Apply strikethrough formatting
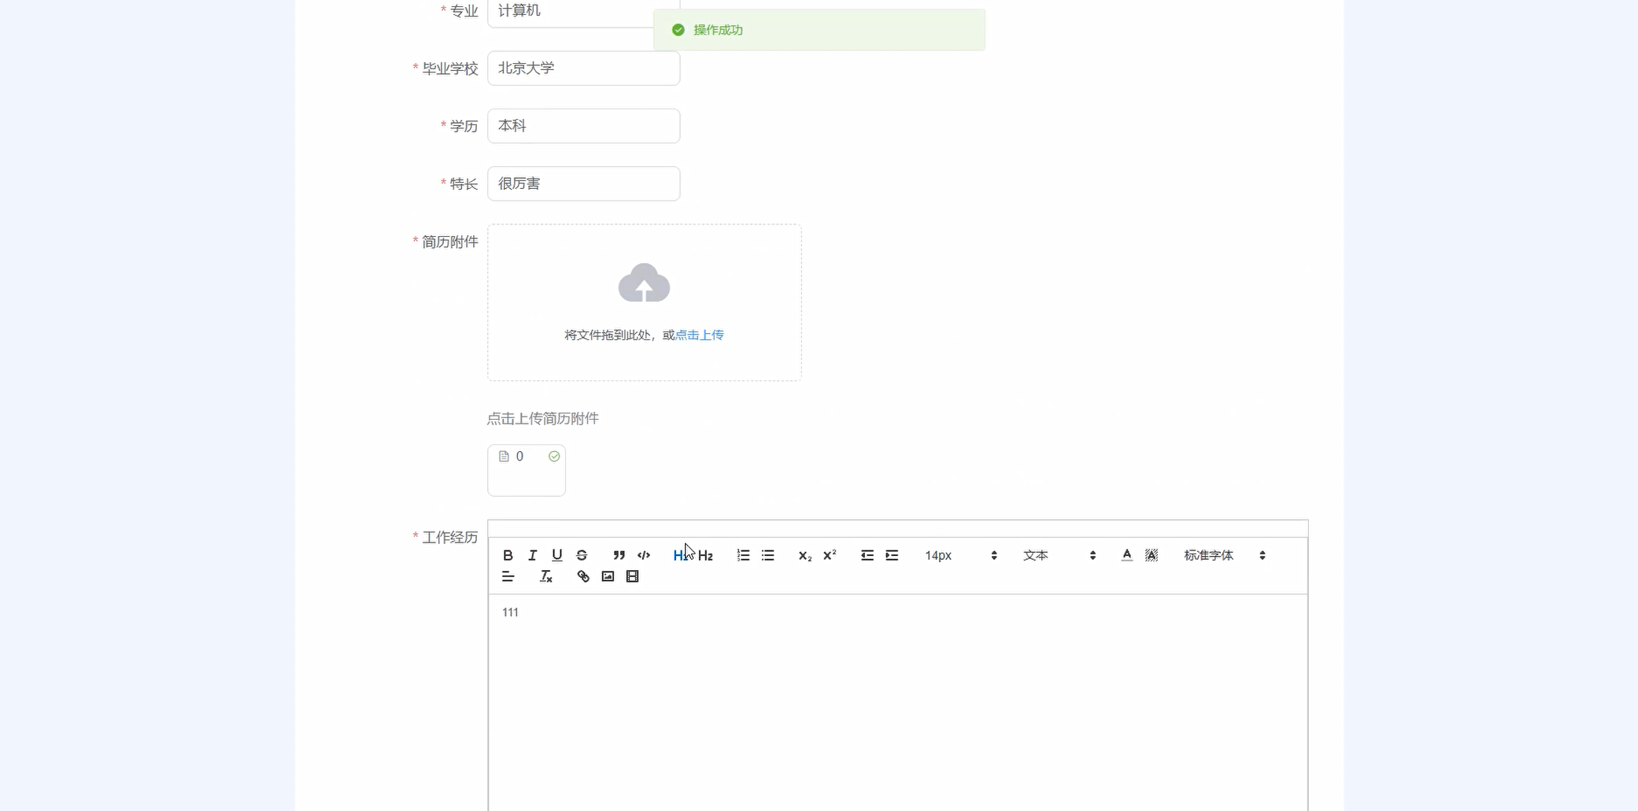1638x811 pixels. tap(581, 555)
